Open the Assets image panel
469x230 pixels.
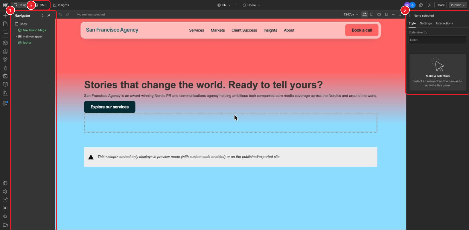[x=5, y=76]
